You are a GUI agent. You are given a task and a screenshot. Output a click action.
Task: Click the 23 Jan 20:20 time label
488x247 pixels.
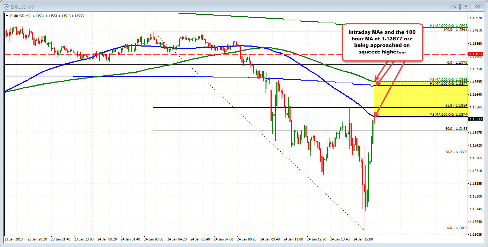pyautogui.click(x=37, y=239)
